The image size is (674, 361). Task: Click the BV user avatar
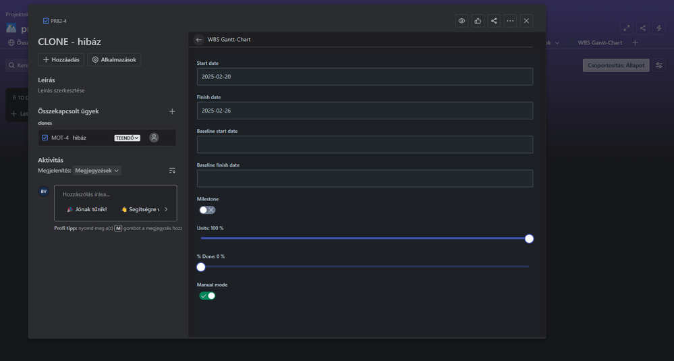click(43, 192)
